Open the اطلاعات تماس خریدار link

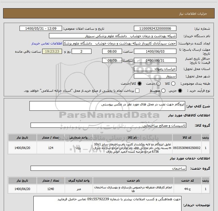click(47, 43)
